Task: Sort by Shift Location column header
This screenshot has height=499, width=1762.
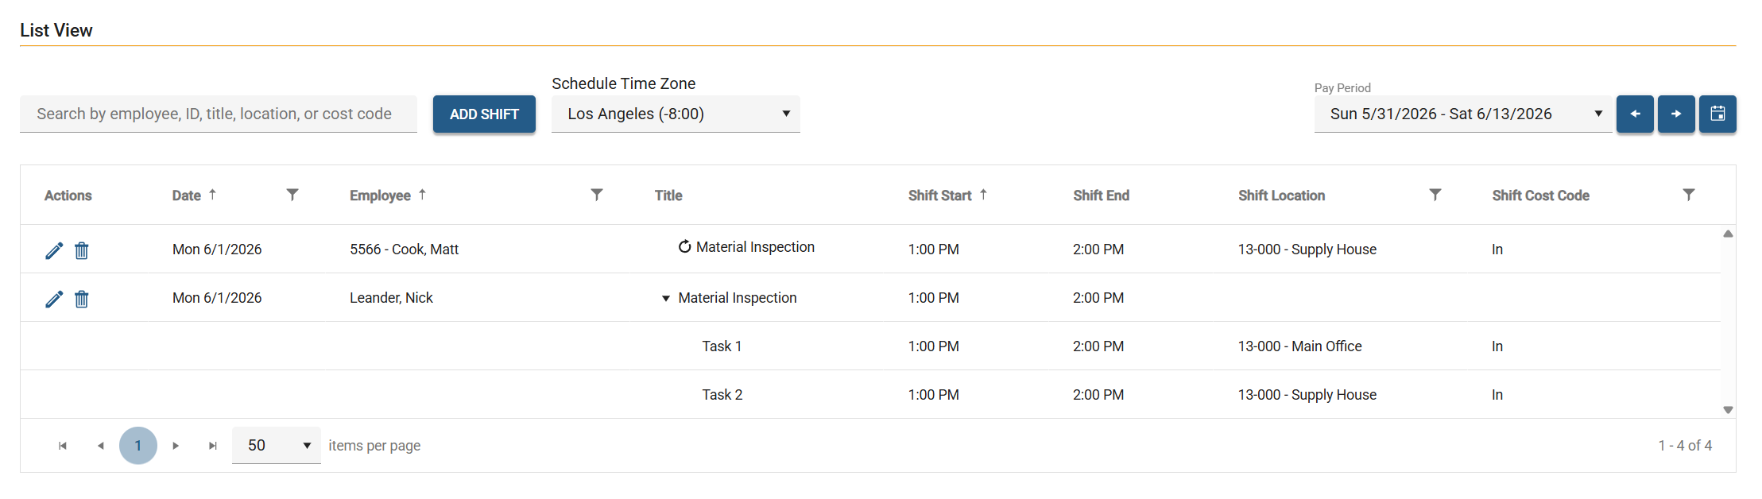Action: pyautogui.click(x=1281, y=195)
